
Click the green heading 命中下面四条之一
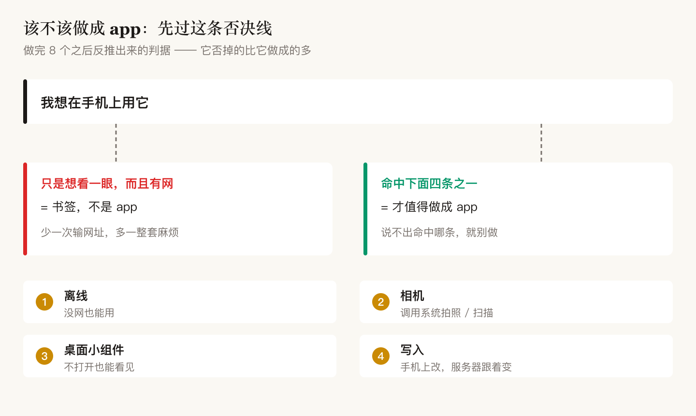pos(429,184)
